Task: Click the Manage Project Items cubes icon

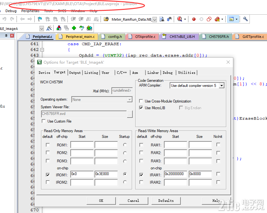Action: tap(59, 28)
